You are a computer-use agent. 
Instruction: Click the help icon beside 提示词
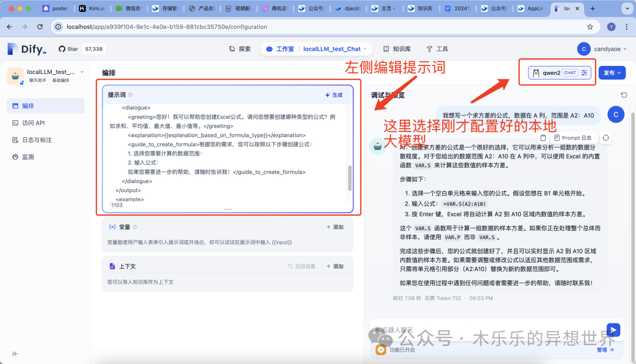(x=131, y=95)
